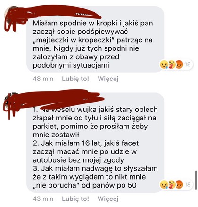Click the angry emoji on second comment
Viewport: 198px width, 207px height.
[179, 184]
